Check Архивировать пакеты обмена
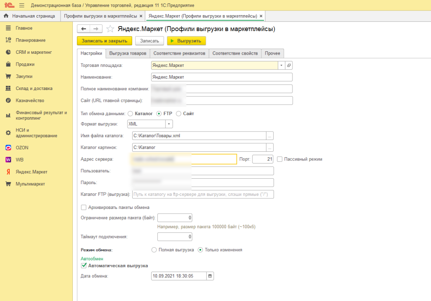The image size is (431, 301). [84, 207]
